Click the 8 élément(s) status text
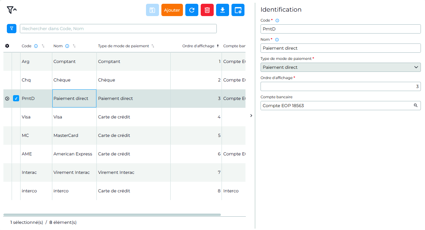The image size is (425, 230). (63, 222)
